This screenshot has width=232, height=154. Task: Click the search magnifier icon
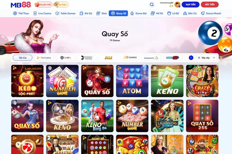point(152,5)
